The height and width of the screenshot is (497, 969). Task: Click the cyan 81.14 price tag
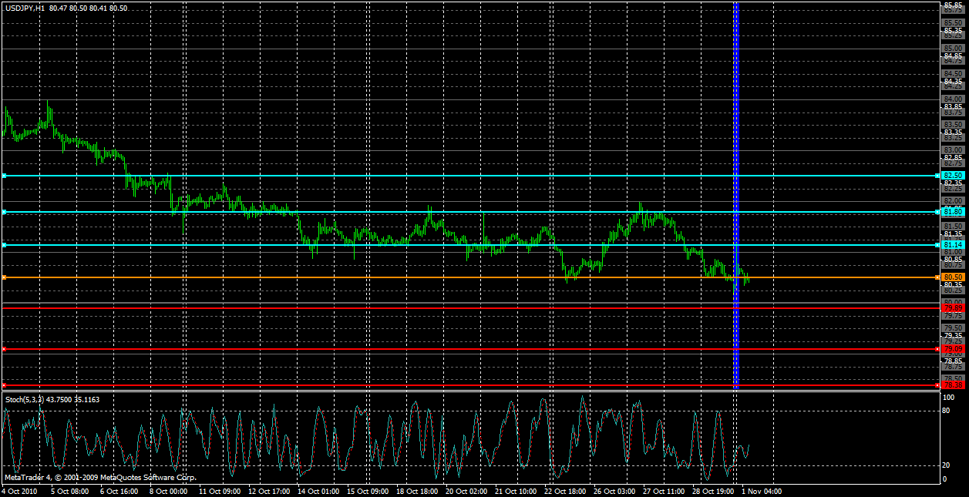click(953, 244)
